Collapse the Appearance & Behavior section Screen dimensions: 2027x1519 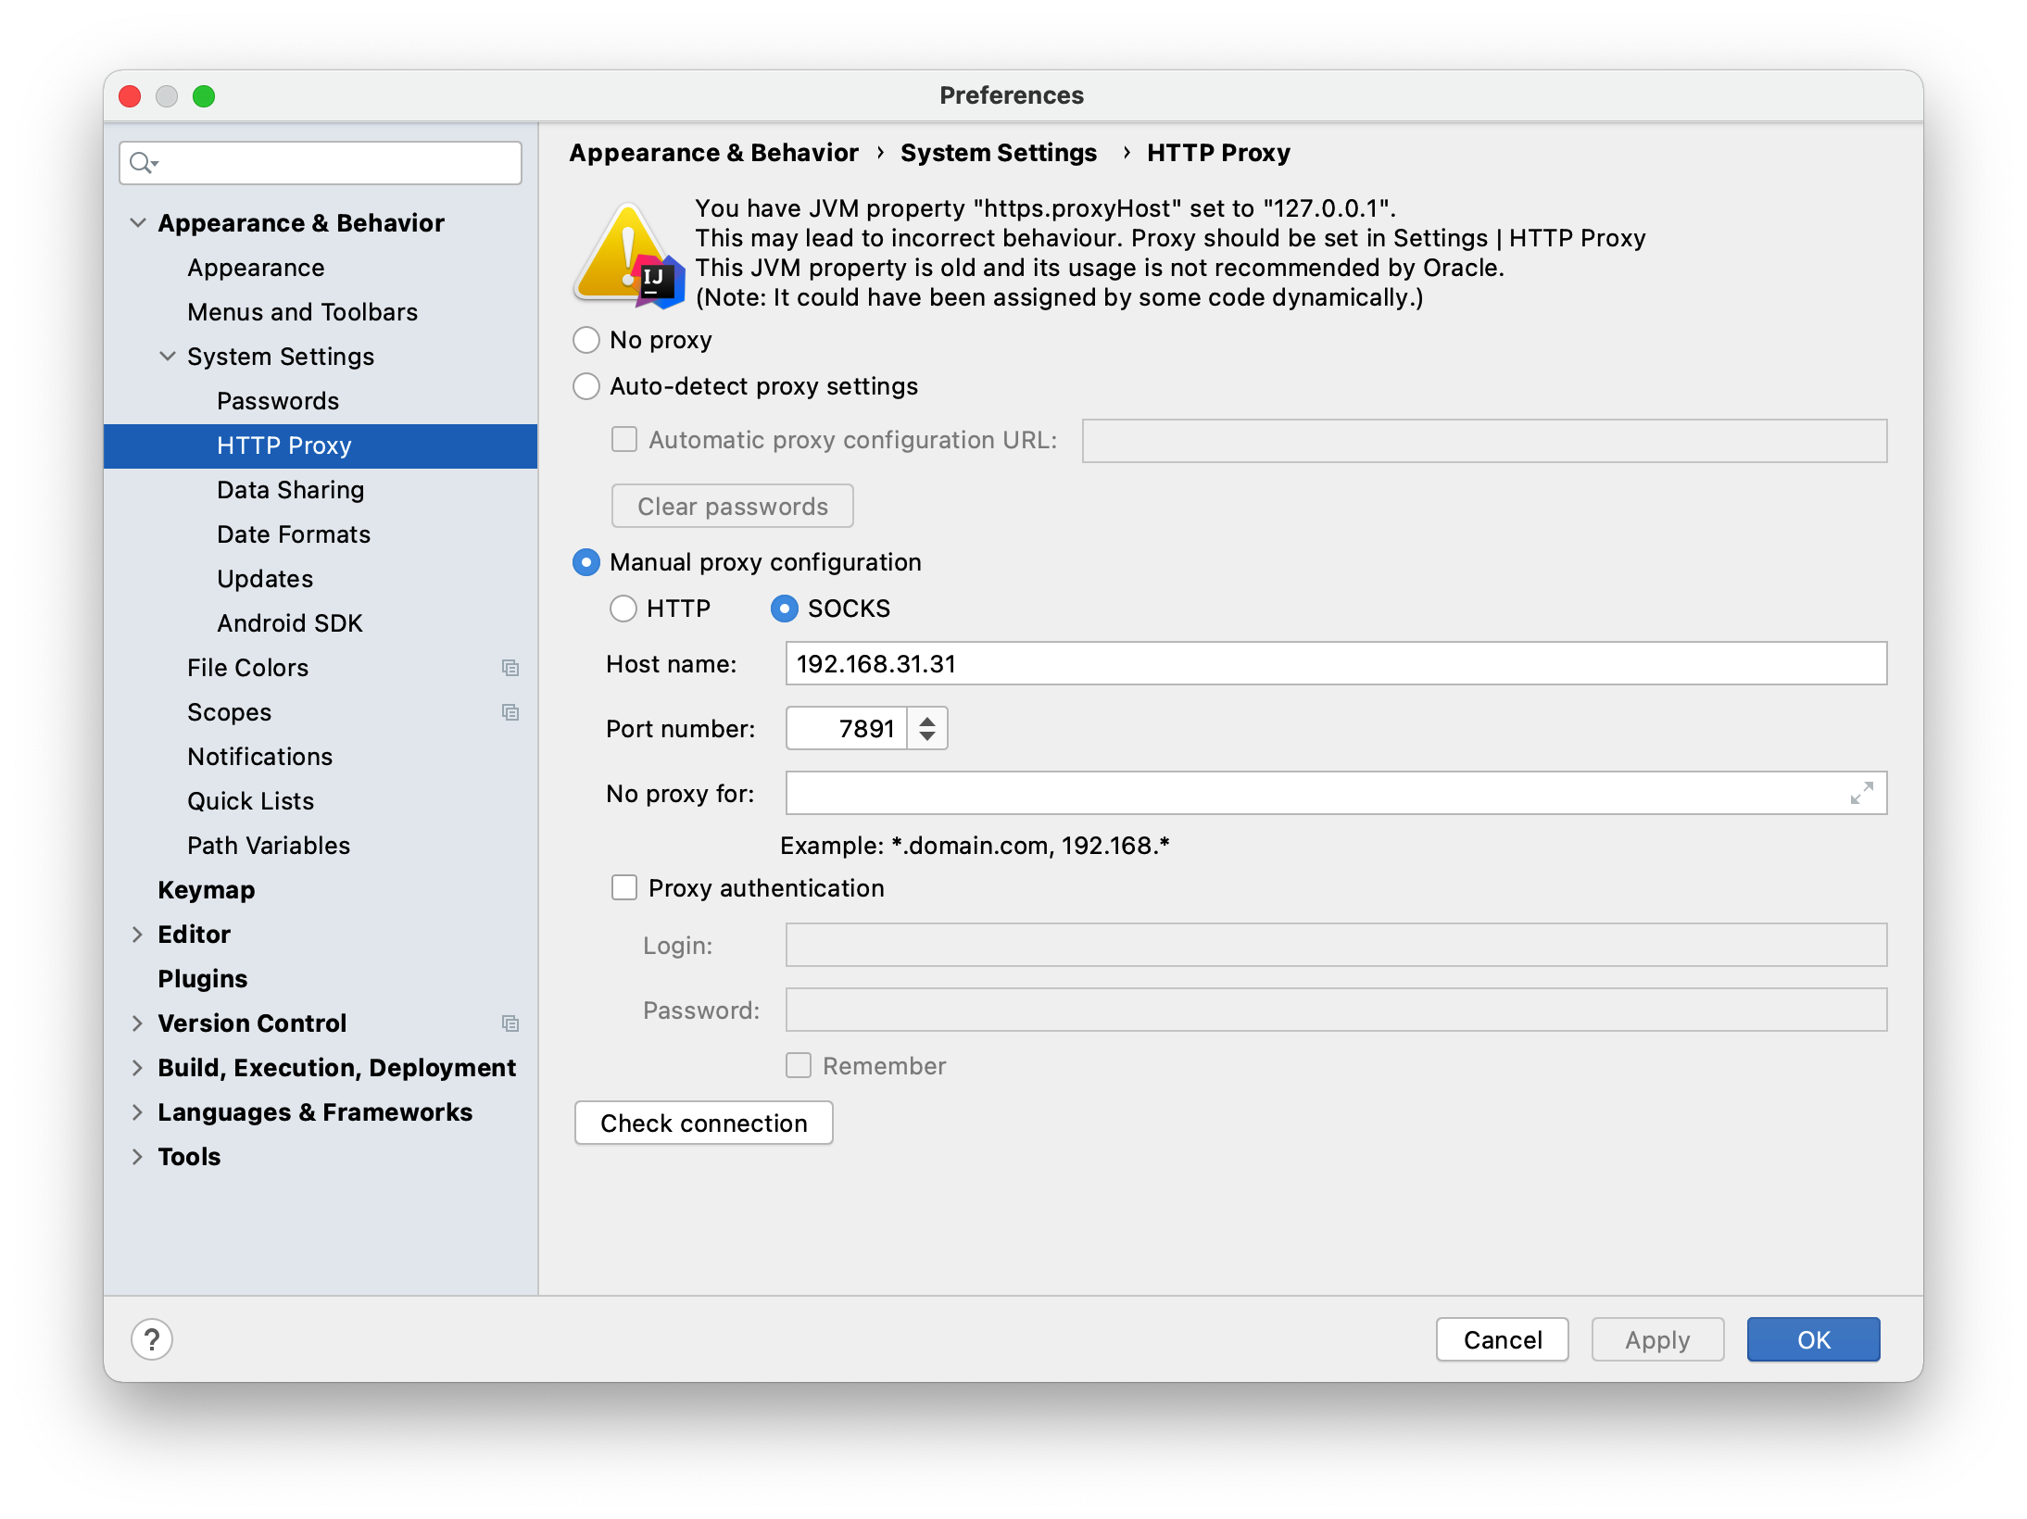pyautogui.click(x=138, y=223)
